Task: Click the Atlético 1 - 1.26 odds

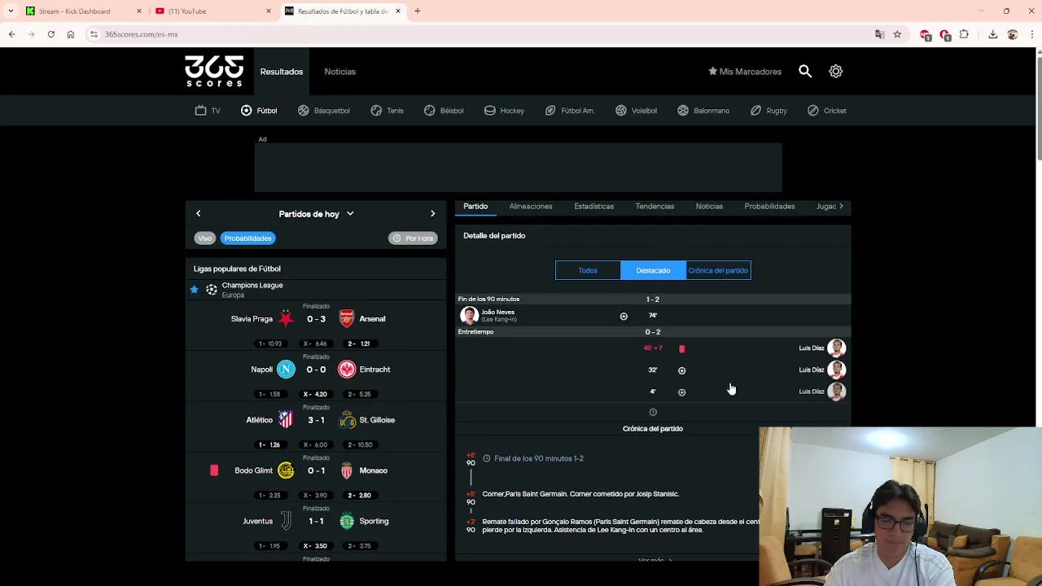Action: click(269, 445)
